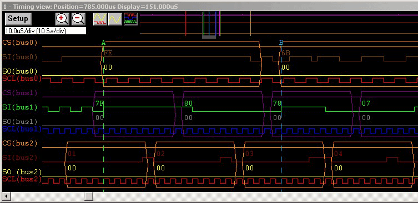Image resolution: width=418 pixels, height=203 pixels.
Task: Select the multi-trace digital view icon
Action: (130, 19)
